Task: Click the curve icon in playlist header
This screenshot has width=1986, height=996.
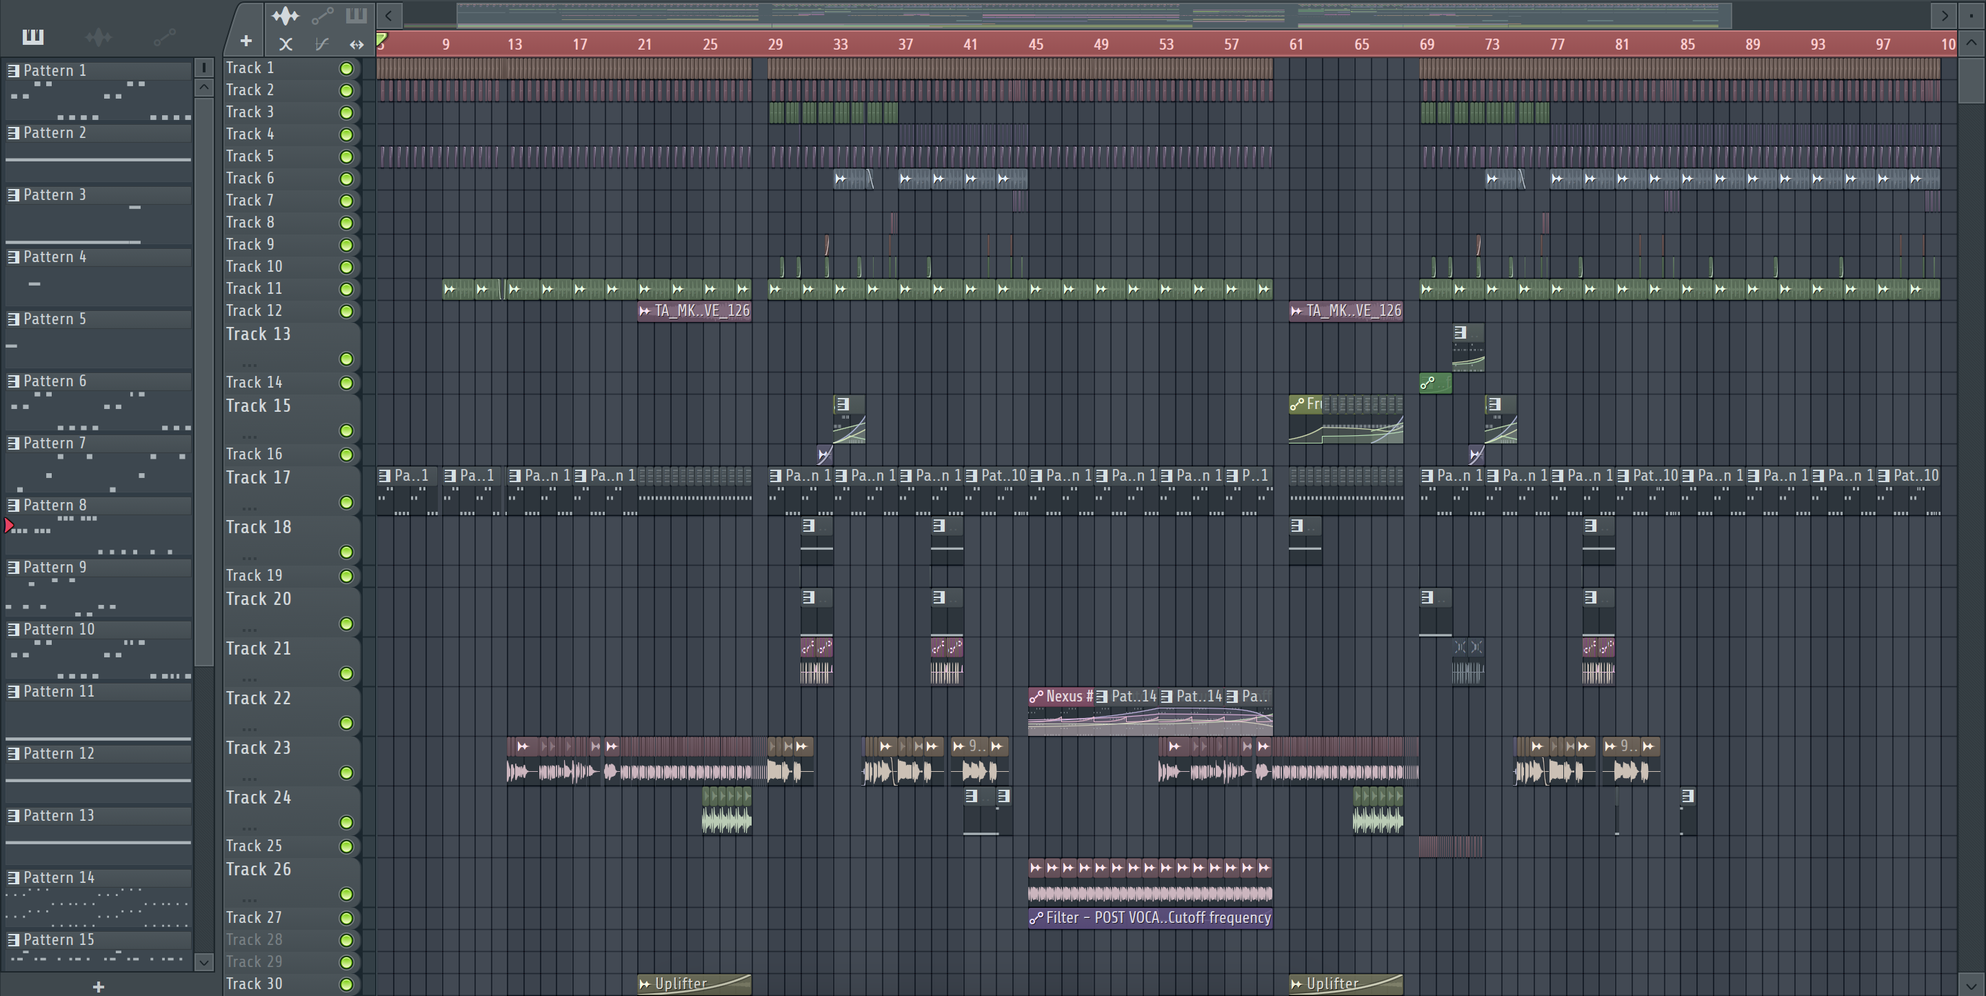Action: (x=321, y=44)
